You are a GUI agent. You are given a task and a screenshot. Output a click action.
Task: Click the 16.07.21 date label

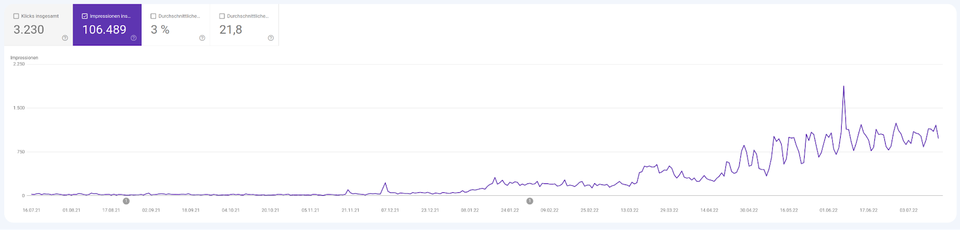(31, 210)
